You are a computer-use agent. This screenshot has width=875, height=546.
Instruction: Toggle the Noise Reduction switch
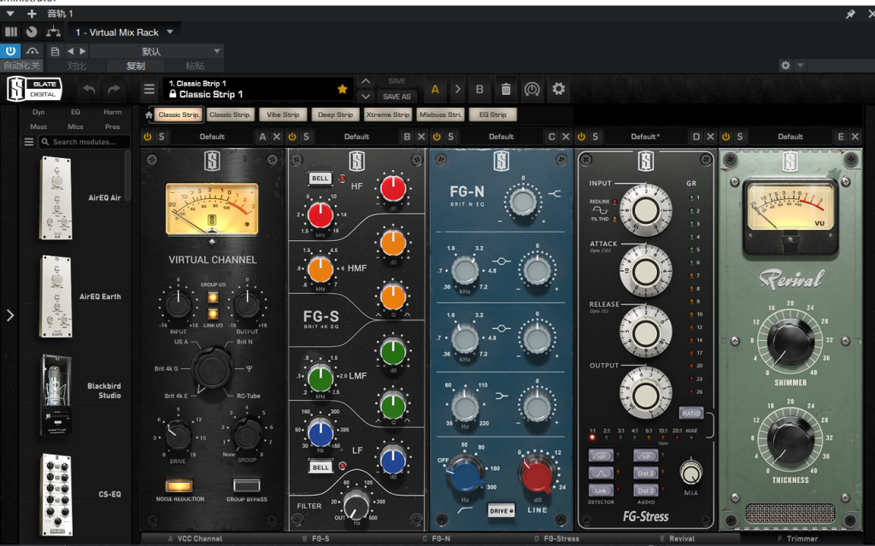pos(179,485)
